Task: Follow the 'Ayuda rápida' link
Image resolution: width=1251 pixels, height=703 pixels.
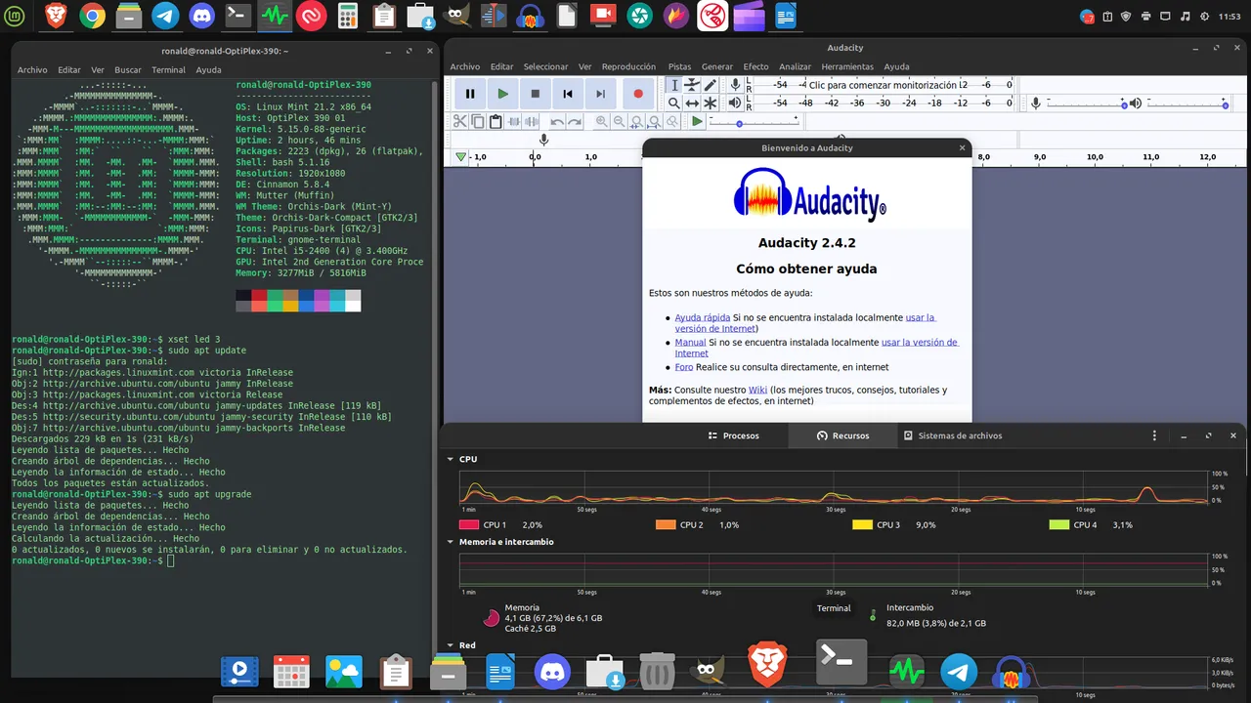Action: pyautogui.click(x=703, y=317)
